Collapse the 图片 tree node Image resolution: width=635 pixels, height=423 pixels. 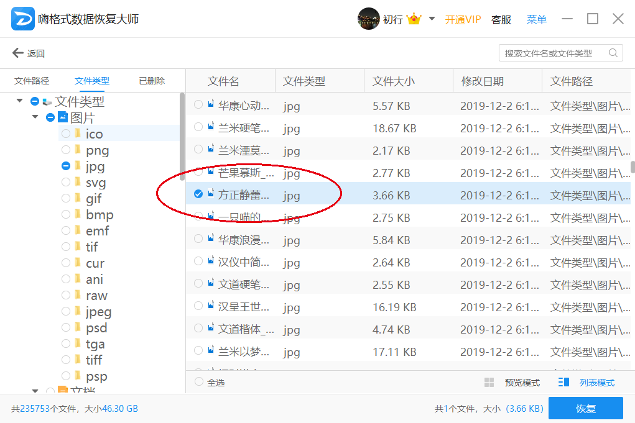[x=35, y=117]
